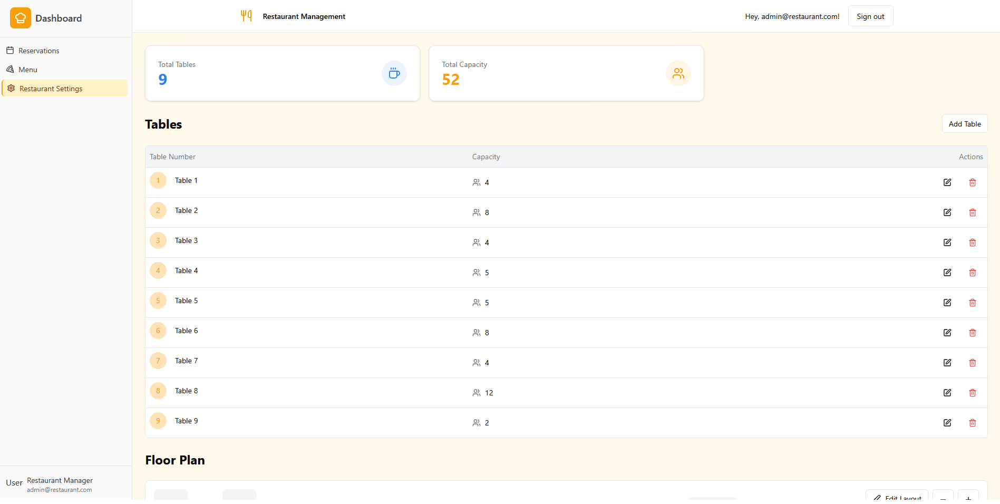Click the Total Capacity people icon
This screenshot has height=504, width=1000.
(678, 73)
